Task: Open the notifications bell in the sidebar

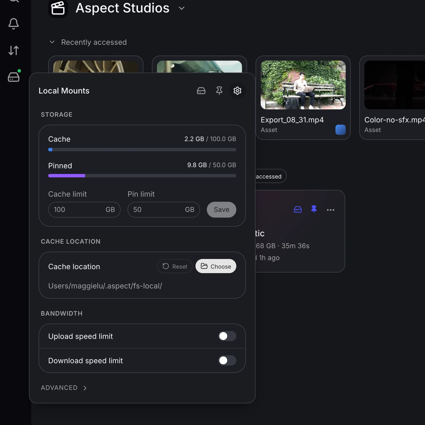Action: [x=14, y=24]
